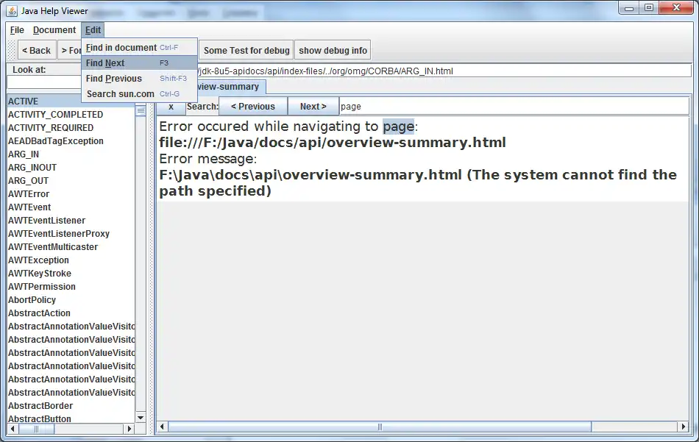Image resolution: width=699 pixels, height=442 pixels.
Task: Click index list horizontal scroll left arrow
Action: (13, 429)
